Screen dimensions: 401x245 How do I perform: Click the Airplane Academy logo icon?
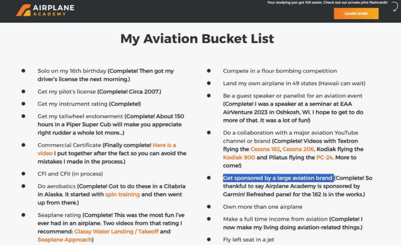(x=23, y=10)
